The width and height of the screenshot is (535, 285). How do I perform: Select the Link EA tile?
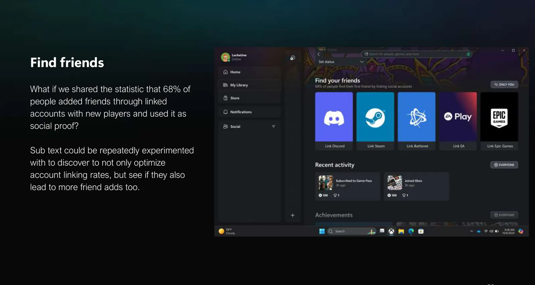pos(458,121)
